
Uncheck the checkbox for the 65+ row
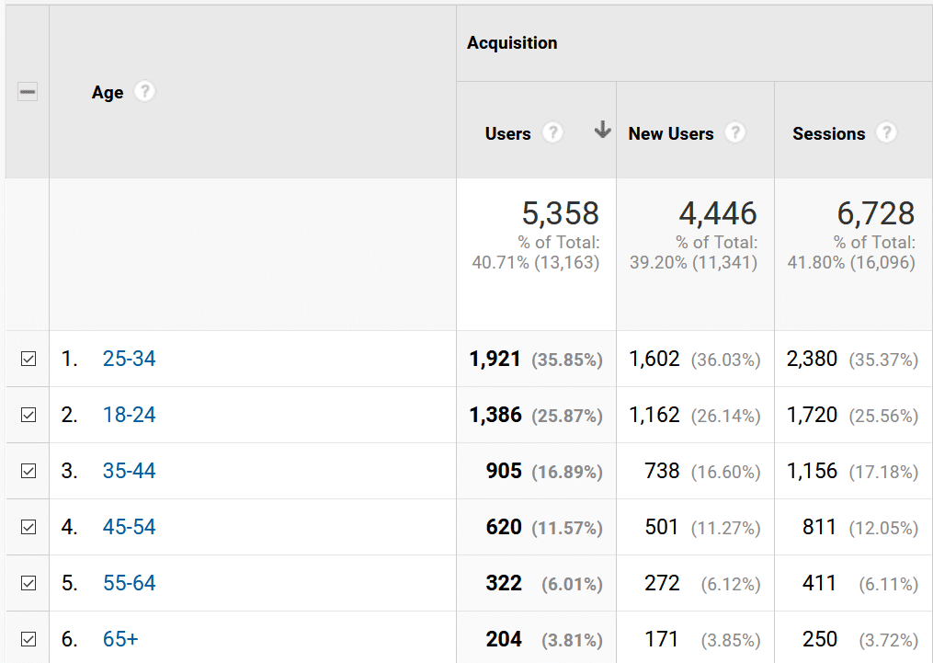pyautogui.click(x=27, y=639)
